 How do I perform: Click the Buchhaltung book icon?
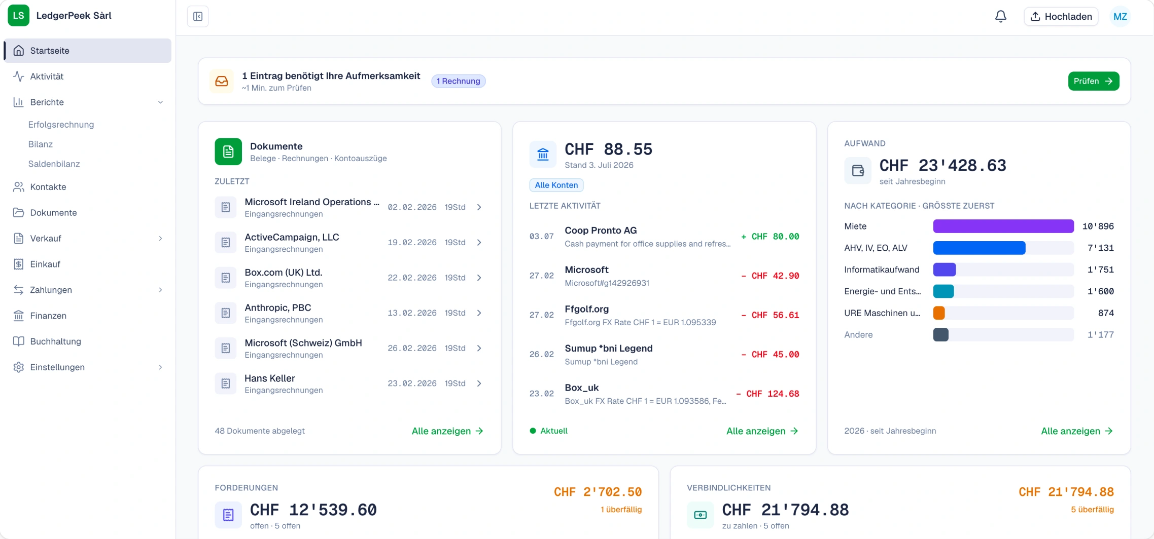coord(19,342)
